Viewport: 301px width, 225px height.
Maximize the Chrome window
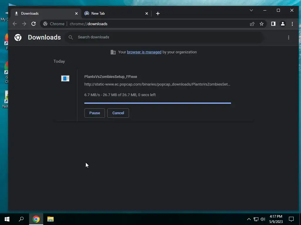point(278,10)
